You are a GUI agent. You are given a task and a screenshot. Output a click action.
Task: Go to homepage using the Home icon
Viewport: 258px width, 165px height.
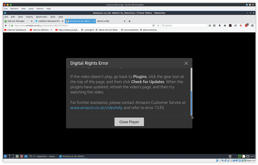[x=225, y=26]
